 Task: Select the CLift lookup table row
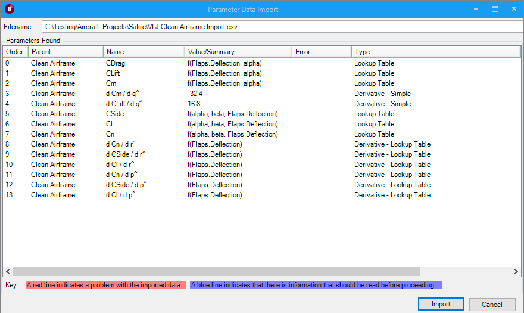coord(262,73)
